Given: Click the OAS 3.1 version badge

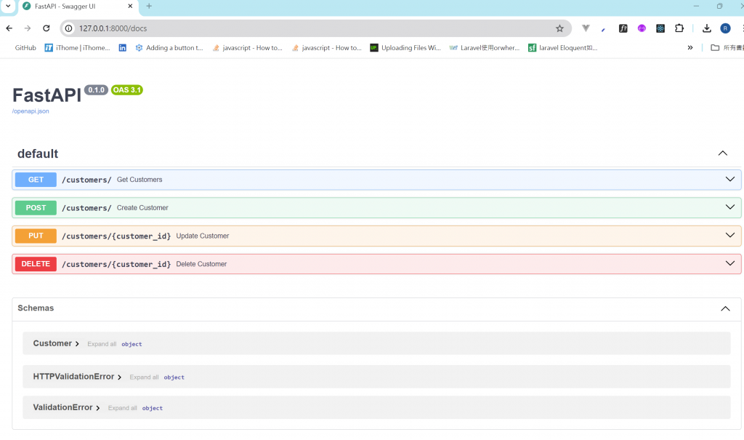Looking at the screenshot, I should point(126,89).
